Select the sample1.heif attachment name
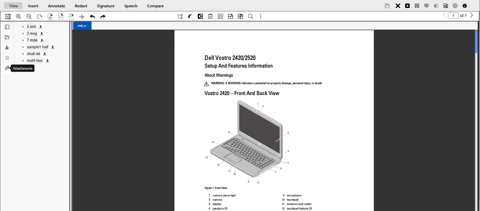Image resolution: width=480 pixels, height=211 pixels. point(38,47)
